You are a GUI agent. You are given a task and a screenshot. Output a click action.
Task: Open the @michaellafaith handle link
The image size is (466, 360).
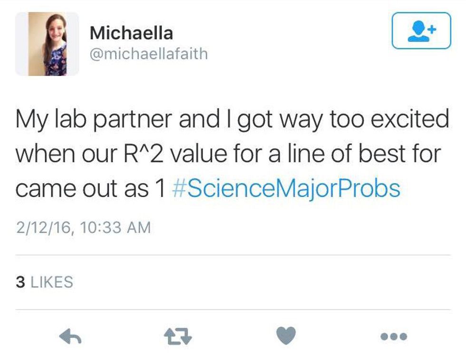click(x=148, y=54)
